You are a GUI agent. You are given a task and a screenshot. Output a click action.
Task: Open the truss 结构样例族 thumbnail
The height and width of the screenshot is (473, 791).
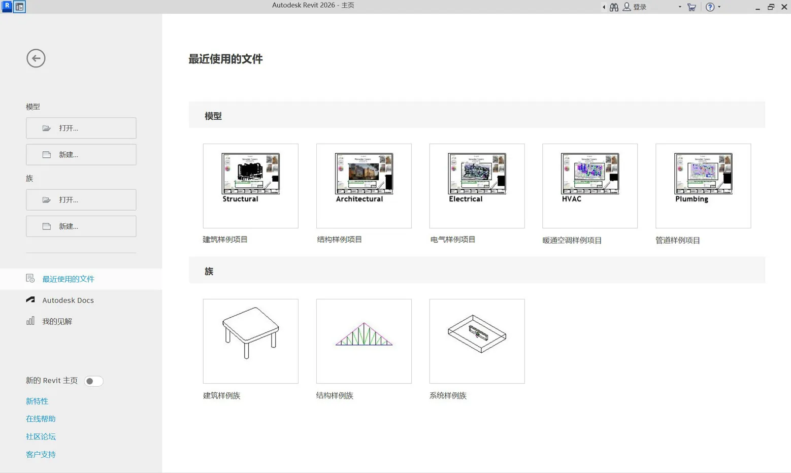[x=364, y=341]
